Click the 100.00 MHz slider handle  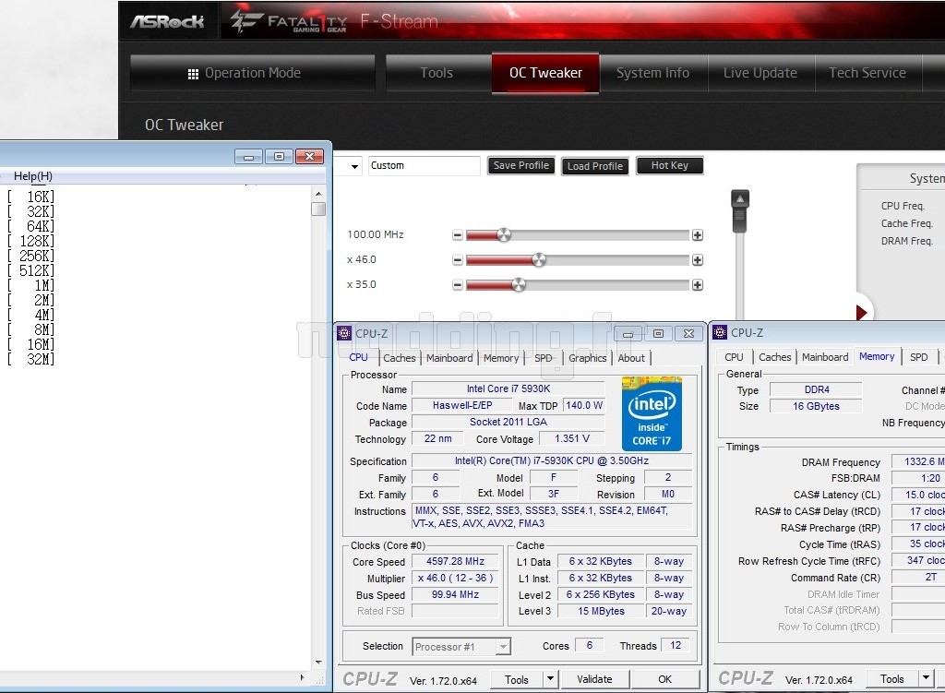pos(504,235)
